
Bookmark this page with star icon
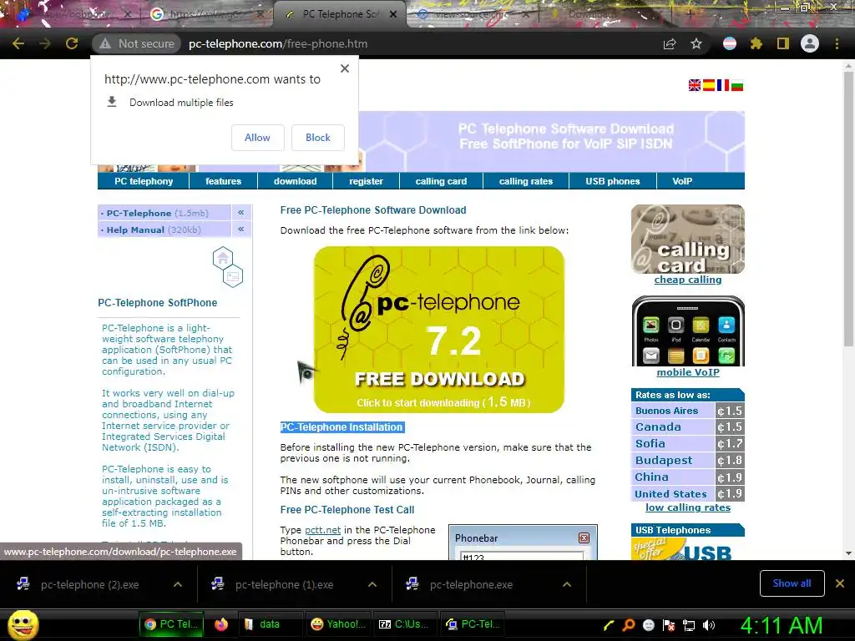click(x=696, y=43)
